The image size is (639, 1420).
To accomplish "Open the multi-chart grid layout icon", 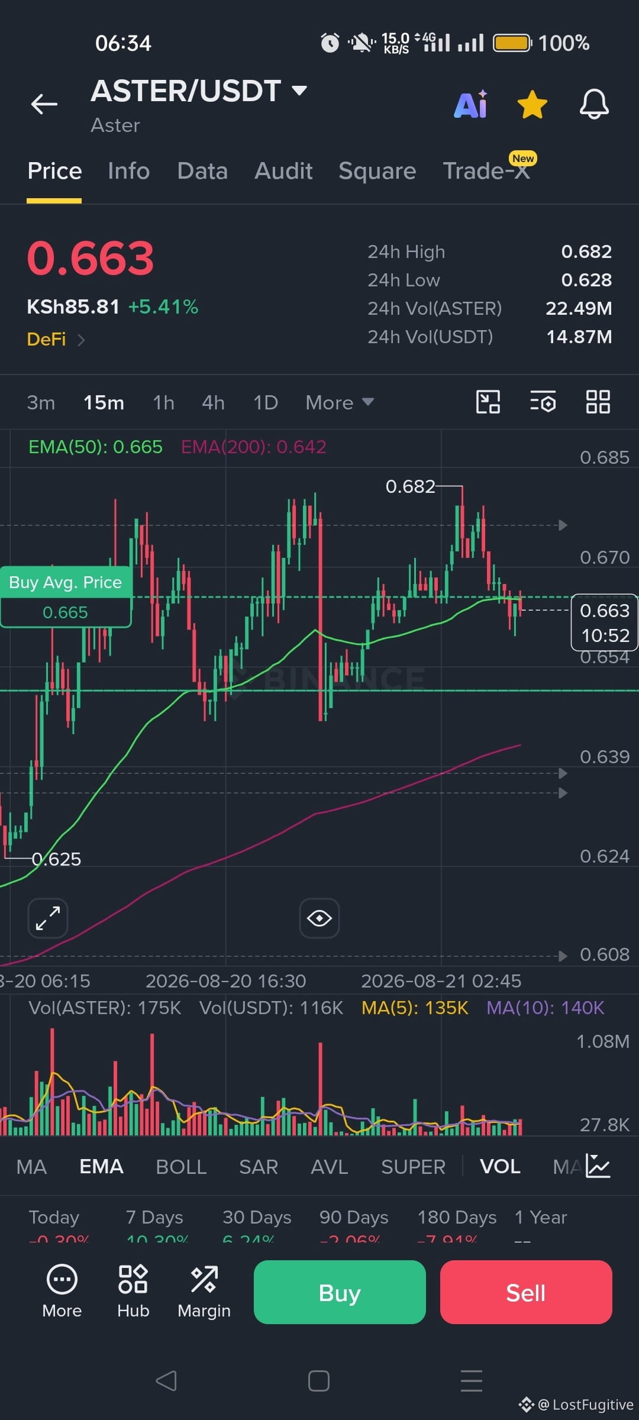I will [598, 402].
